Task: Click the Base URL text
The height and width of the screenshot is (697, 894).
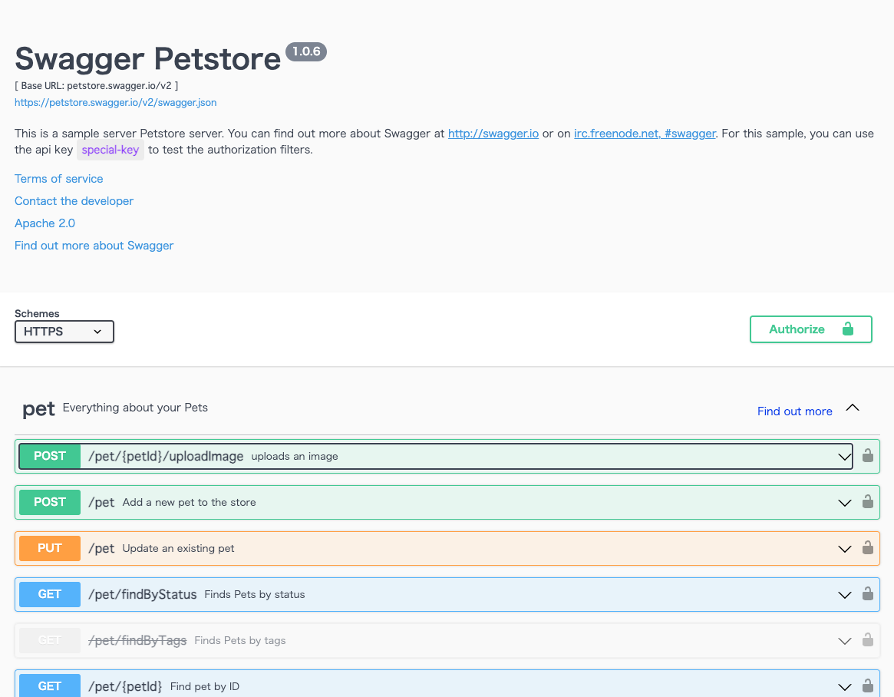Action: (97, 86)
